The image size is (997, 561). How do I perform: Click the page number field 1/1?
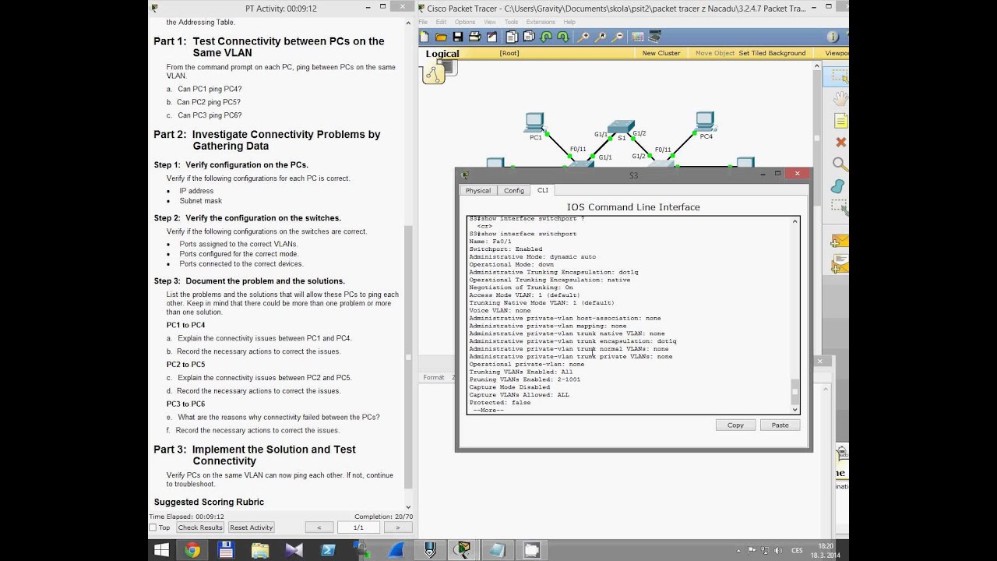click(x=358, y=527)
